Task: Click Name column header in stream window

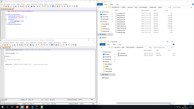Action: pyautogui.click(x=117, y=10)
